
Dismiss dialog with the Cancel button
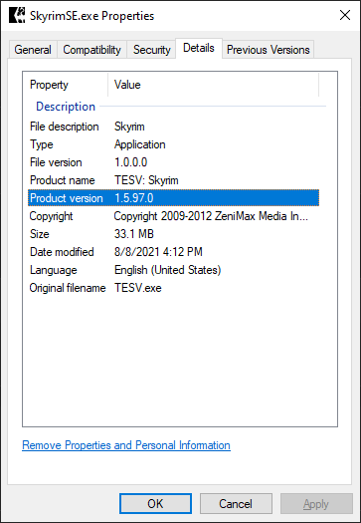click(236, 504)
